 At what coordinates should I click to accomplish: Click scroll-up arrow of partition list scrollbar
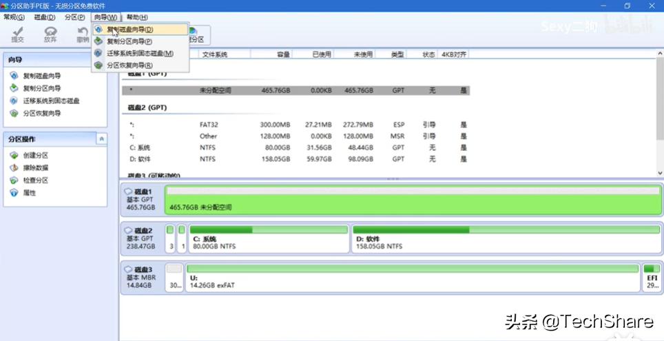click(660, 54)
